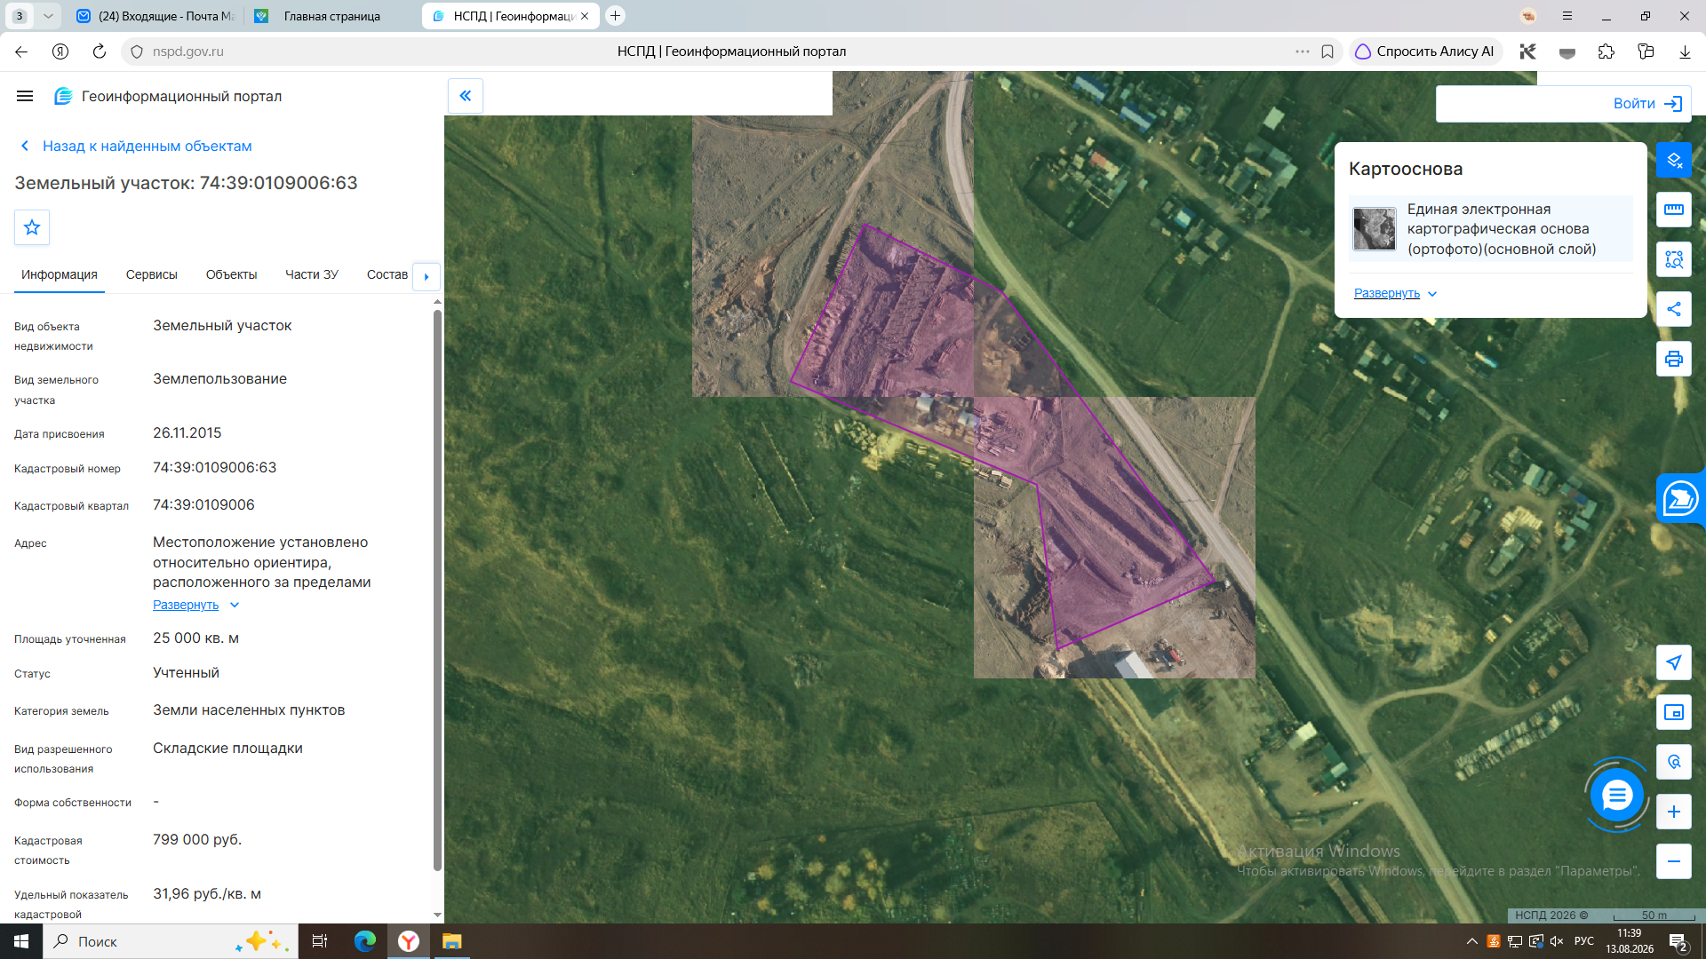The image size is (1706, 959).
Task: Open the map layers tool
Action: point(1674,160)
